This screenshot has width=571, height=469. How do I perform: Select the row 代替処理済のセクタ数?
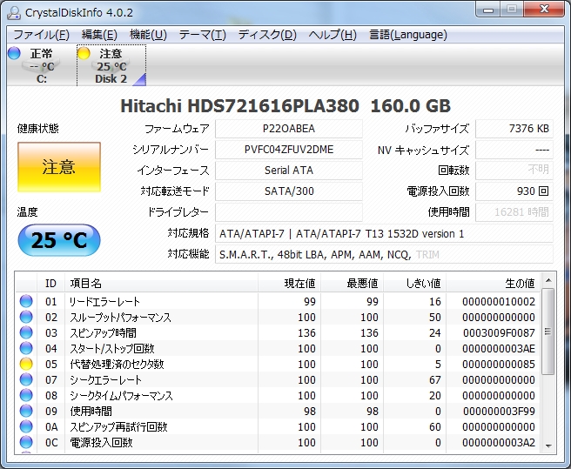(278, 364)
